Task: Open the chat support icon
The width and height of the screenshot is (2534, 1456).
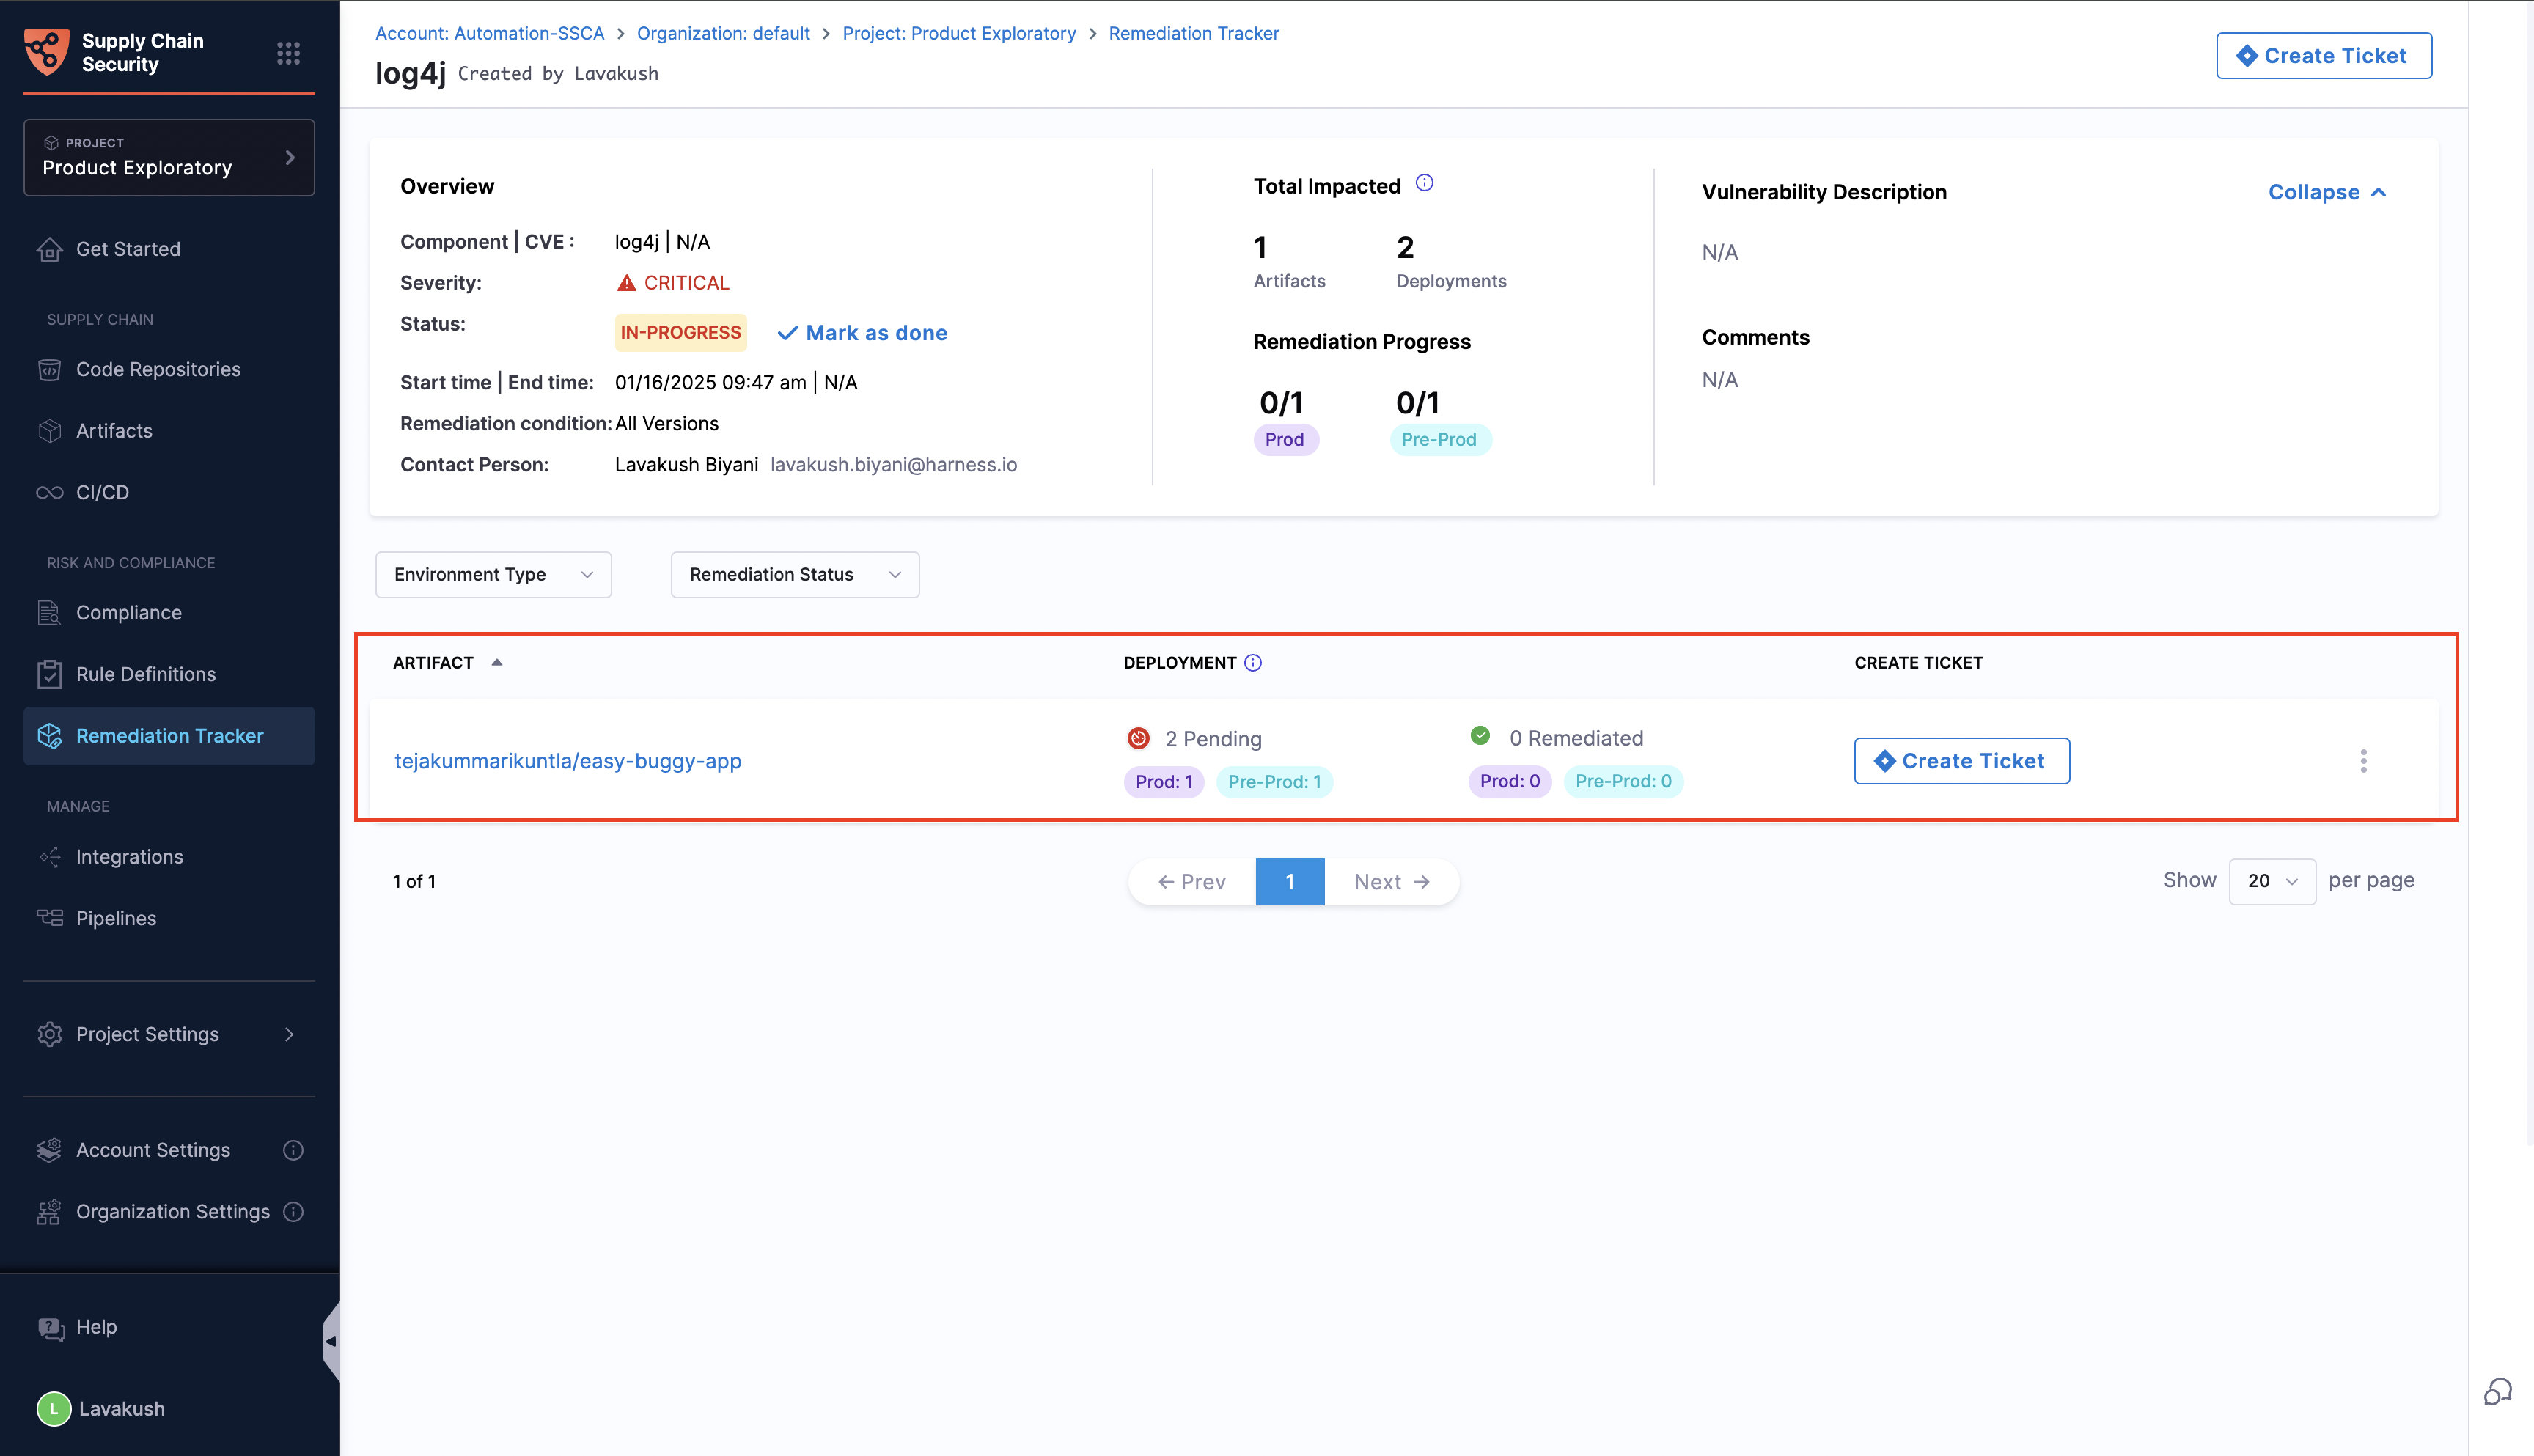Action: 2497,1391
